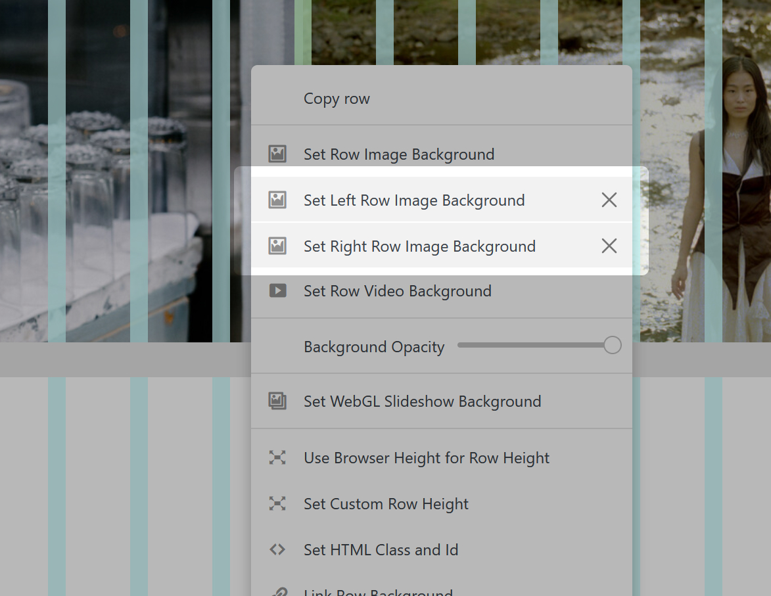
Task: Click the image icon for Right Row Image Background
Action: tap(277, 246)
